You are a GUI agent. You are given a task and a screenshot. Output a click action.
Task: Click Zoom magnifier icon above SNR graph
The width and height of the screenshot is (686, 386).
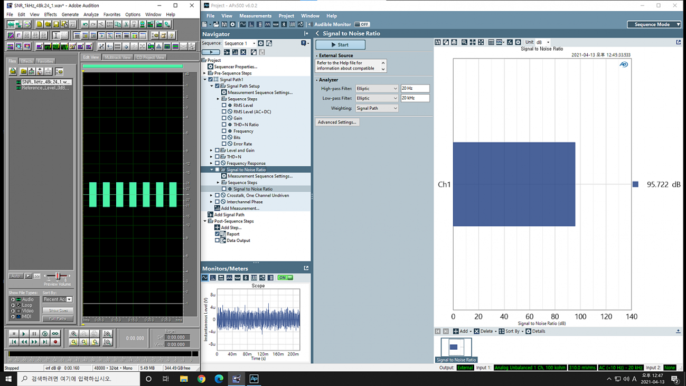464,42
